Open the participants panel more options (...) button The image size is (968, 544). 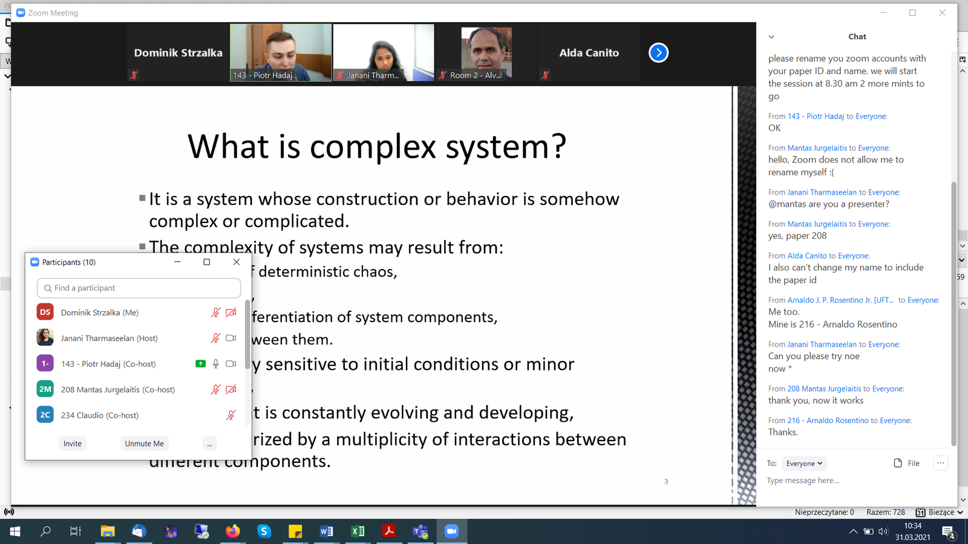(x=209, y=444)
